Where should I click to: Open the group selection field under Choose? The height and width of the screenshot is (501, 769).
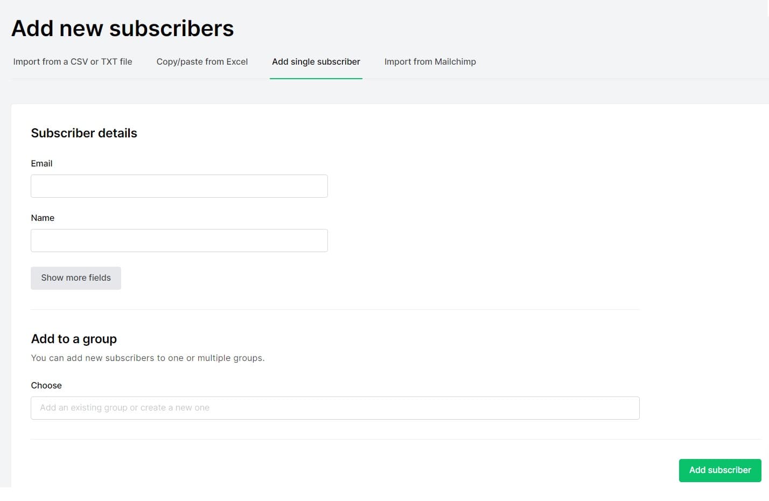tap(335, 408)
